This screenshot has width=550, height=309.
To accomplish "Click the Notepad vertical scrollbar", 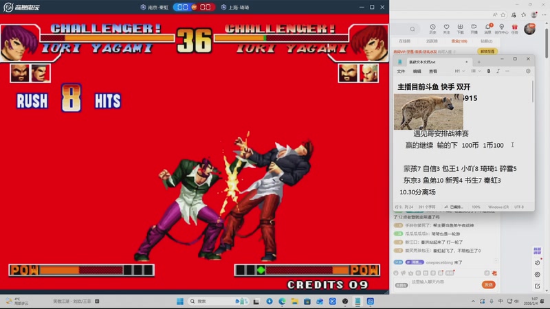I will click(x=532, y=92).
